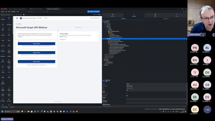Click the second Request Token button
Image resolution: width=215 pixels, height=121 pixels.
click(37, 52)
